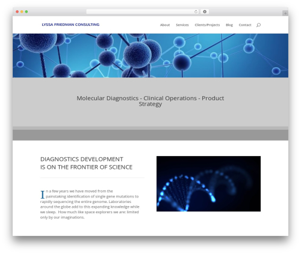Image resolution: width=301 pixels, height=254 pixels.
Task: Open a new tab with the plus button
Action: tap(285, 13)
